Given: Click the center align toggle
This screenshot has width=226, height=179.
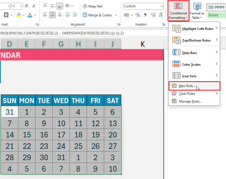Looking at the screenshot, I should pos(52,15).
